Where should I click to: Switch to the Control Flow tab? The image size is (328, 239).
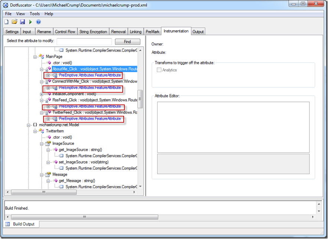[x=65, y=31]
